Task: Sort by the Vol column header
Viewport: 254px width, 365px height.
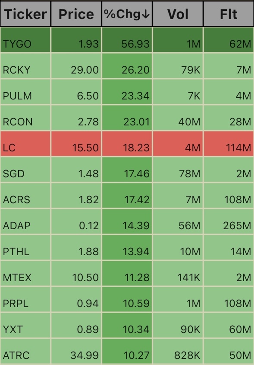Action: (x=178, y=14)
